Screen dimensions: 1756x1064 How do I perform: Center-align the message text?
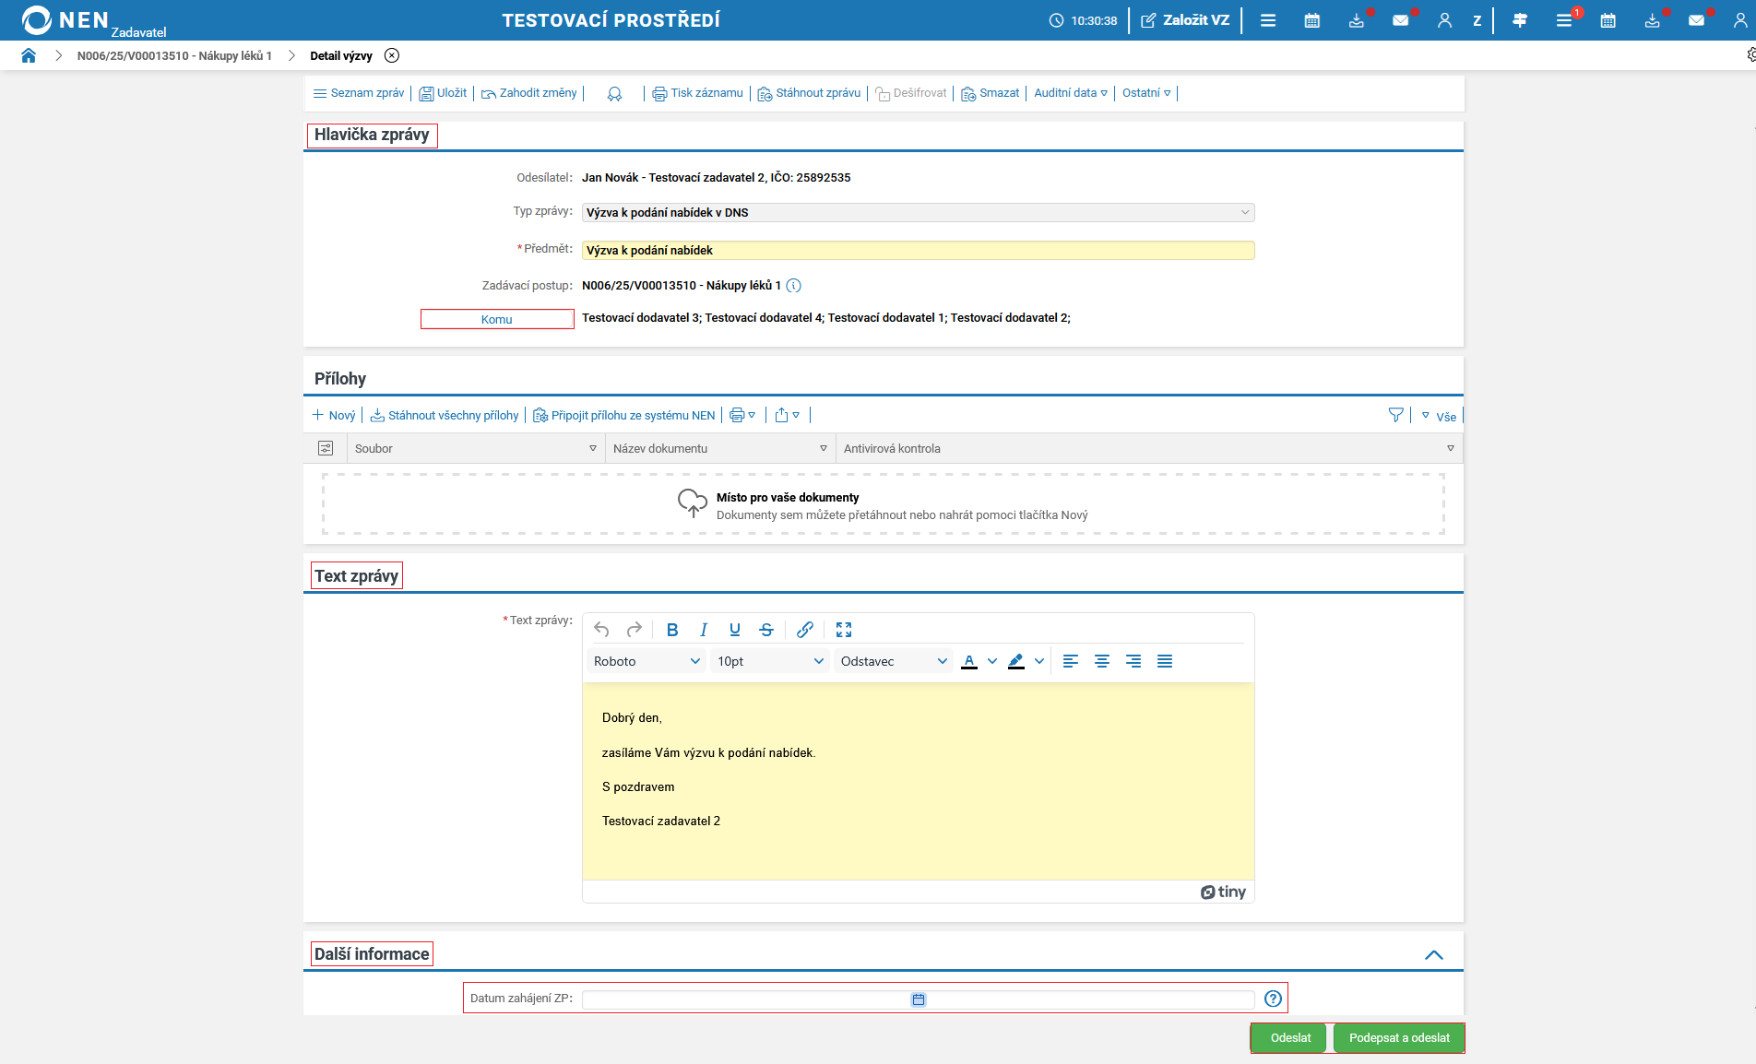tap(1102, 661)
